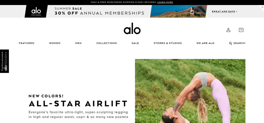The image size is (264, 123).
Task: Go to the Sale section
Action: click(135, 43)
